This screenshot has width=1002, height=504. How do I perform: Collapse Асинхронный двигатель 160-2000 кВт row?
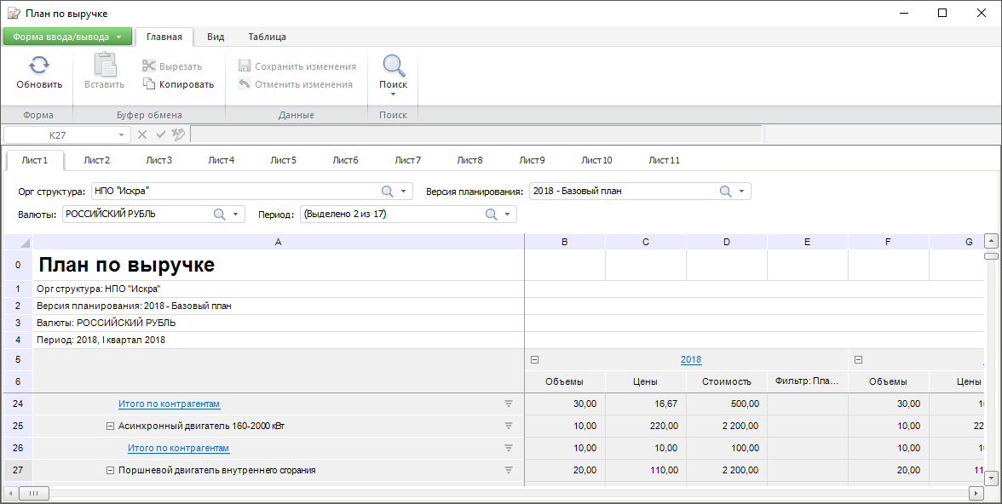110,426
